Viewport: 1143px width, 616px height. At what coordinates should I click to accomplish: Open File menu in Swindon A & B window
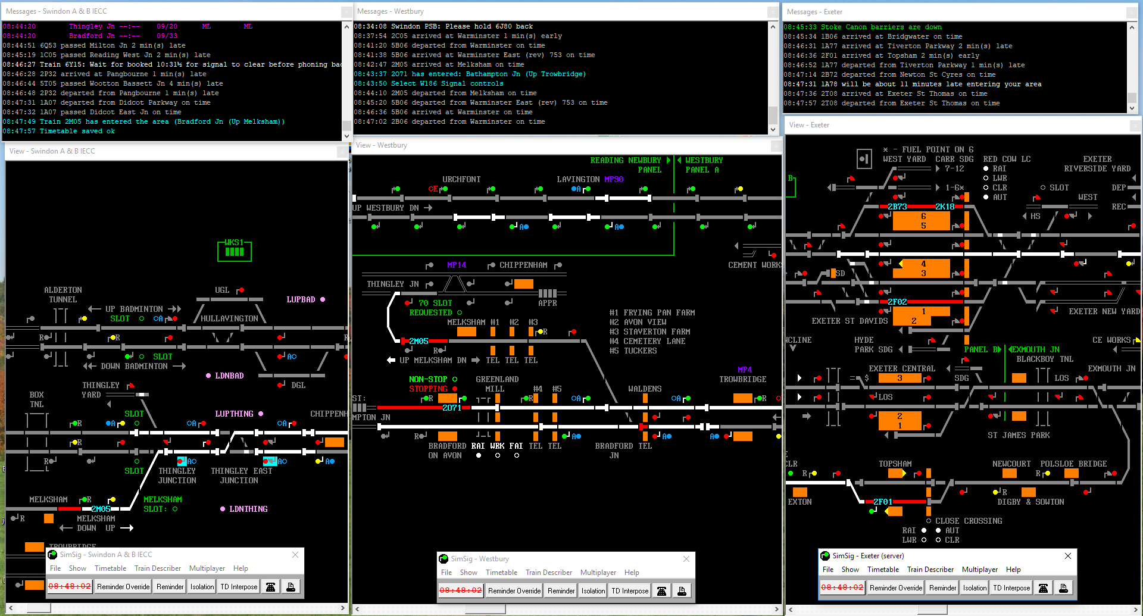pos(55,568)
